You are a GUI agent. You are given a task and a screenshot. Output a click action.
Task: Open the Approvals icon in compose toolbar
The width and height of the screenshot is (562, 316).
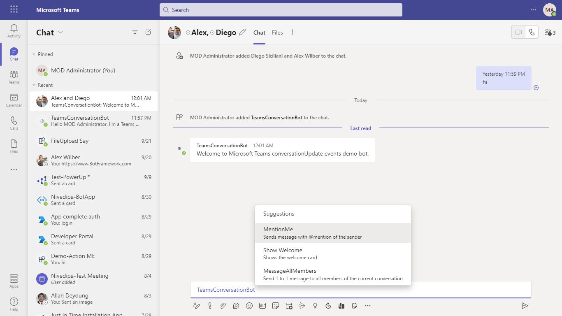coord(328,306)
